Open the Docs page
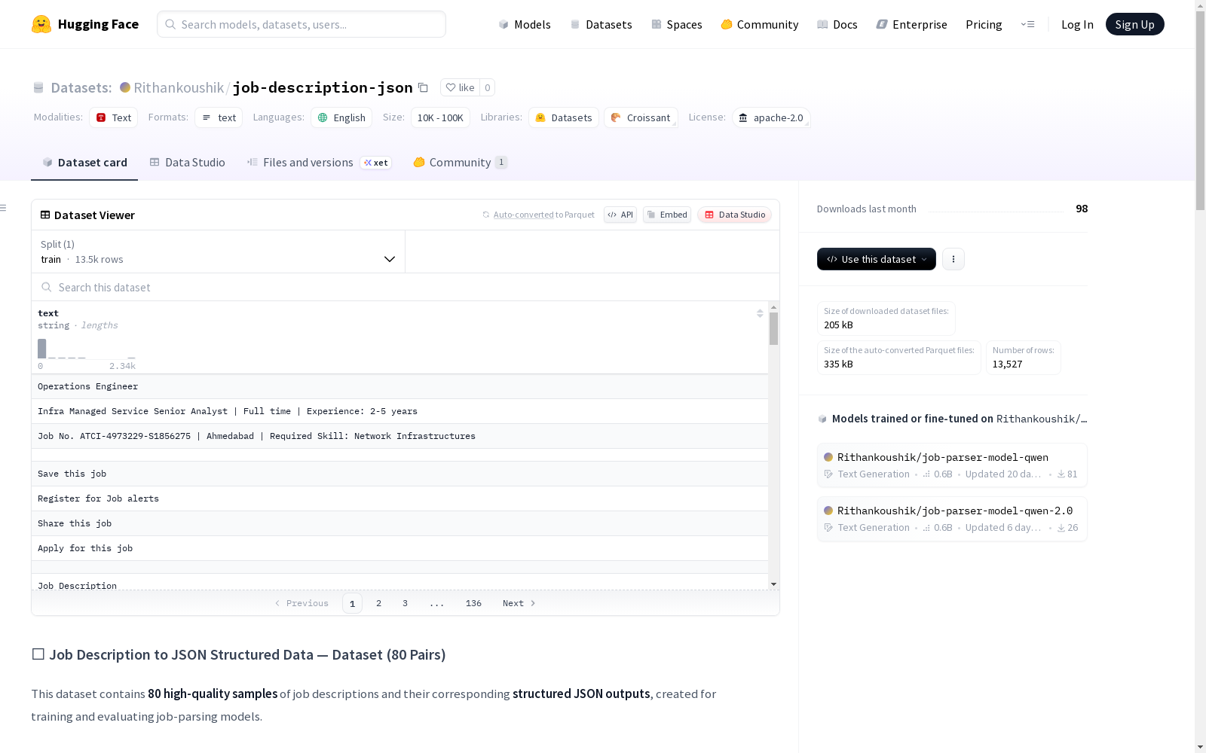1206x753 pixels. point(837,24)
